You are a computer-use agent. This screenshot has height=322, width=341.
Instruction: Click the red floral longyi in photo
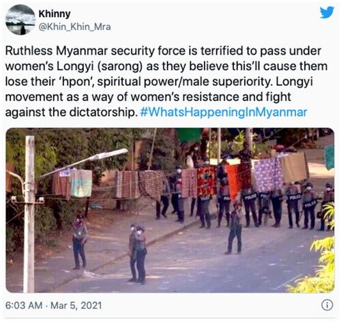(207, 181)
